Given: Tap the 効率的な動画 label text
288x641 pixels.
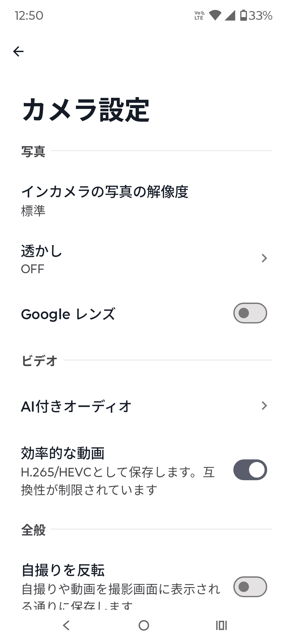Looking at the screenshot, I should [x=63, y=453].
